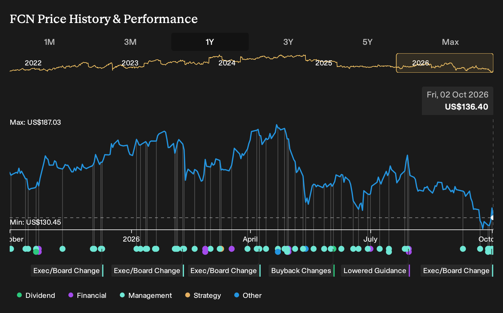This screenshot has width=503, height=313.
Task: Open the Lowered Guidance event label
Action: (x=376, y=271)
